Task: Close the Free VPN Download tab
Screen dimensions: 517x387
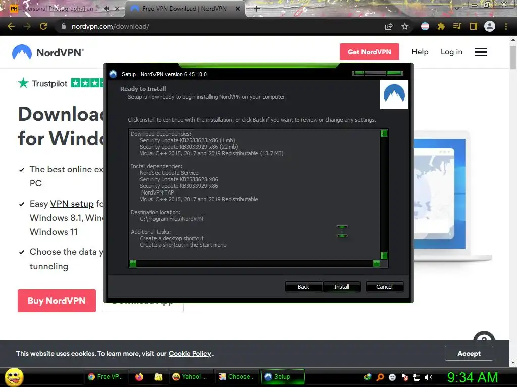Action: (x=238, y=9)
